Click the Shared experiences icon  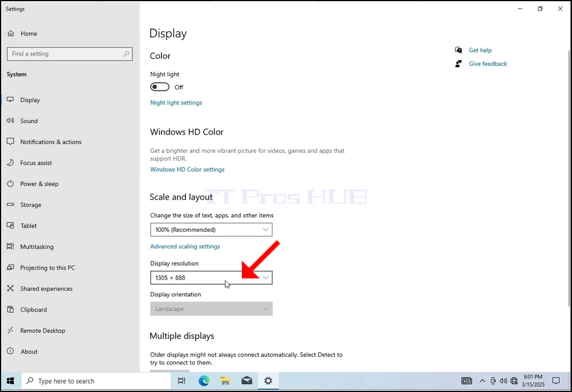tap(10, 289)
